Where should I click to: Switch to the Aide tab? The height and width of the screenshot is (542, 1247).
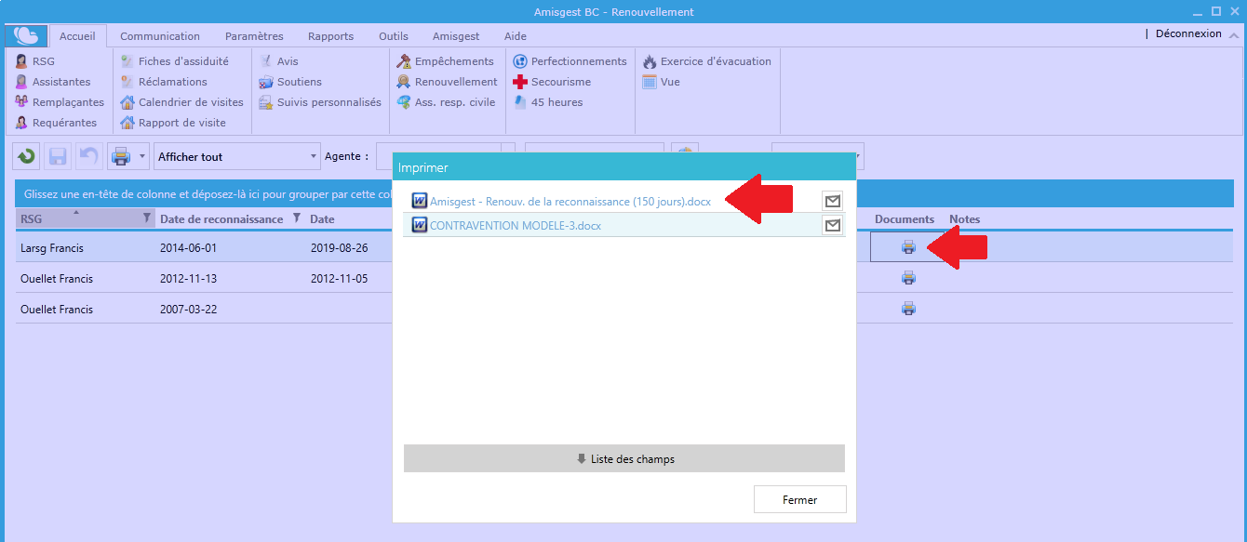coord(515,36)
